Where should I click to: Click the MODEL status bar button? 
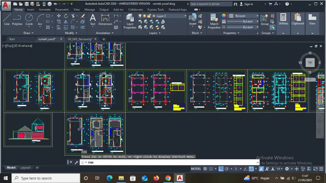point(196,169)
